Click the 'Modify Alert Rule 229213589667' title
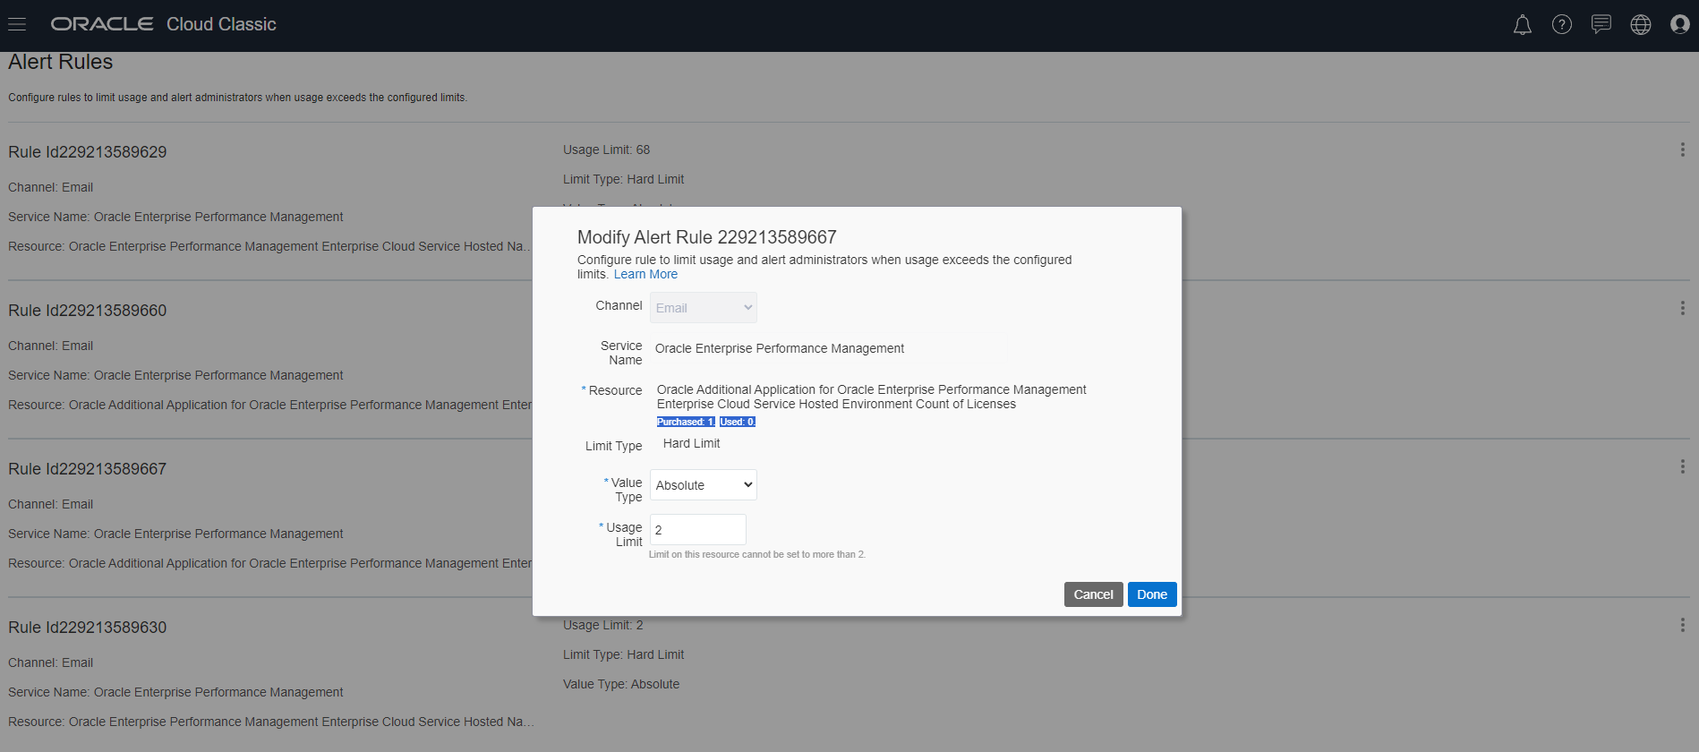1699x752 pixels. (707, 237)
